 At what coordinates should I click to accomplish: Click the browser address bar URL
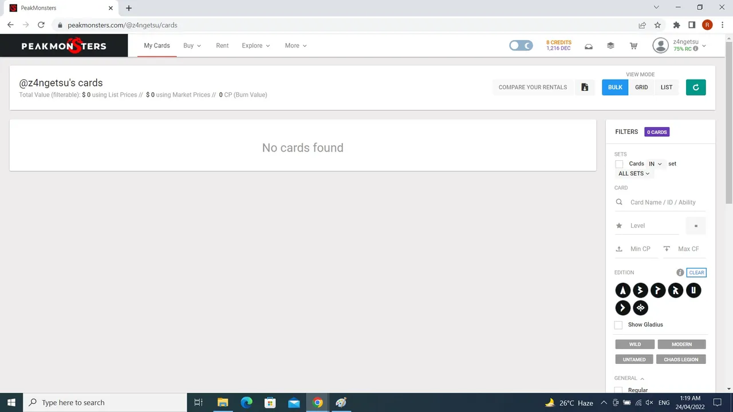click(x=123, y=25)
